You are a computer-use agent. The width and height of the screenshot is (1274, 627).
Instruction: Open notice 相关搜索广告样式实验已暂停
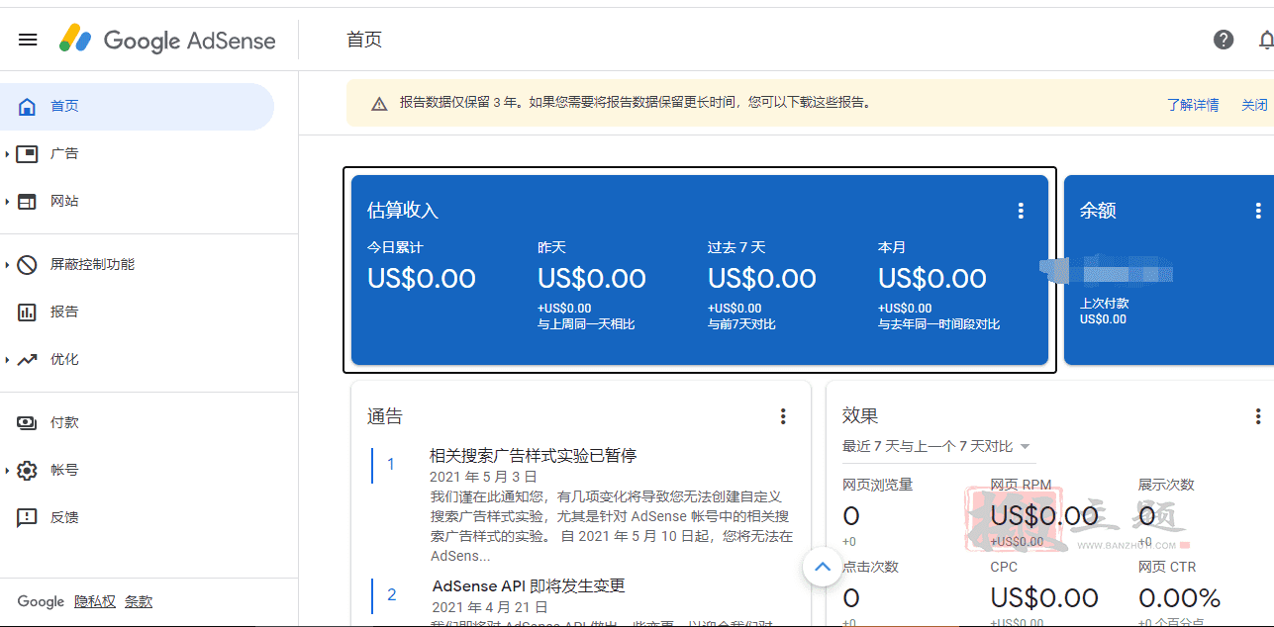coord(533,456)
